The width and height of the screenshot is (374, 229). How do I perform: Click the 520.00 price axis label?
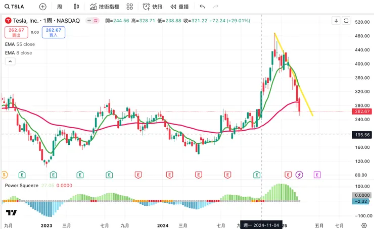(x=362, y=22)
